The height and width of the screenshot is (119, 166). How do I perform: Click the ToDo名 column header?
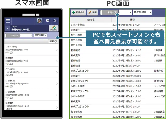pos(90,20)
